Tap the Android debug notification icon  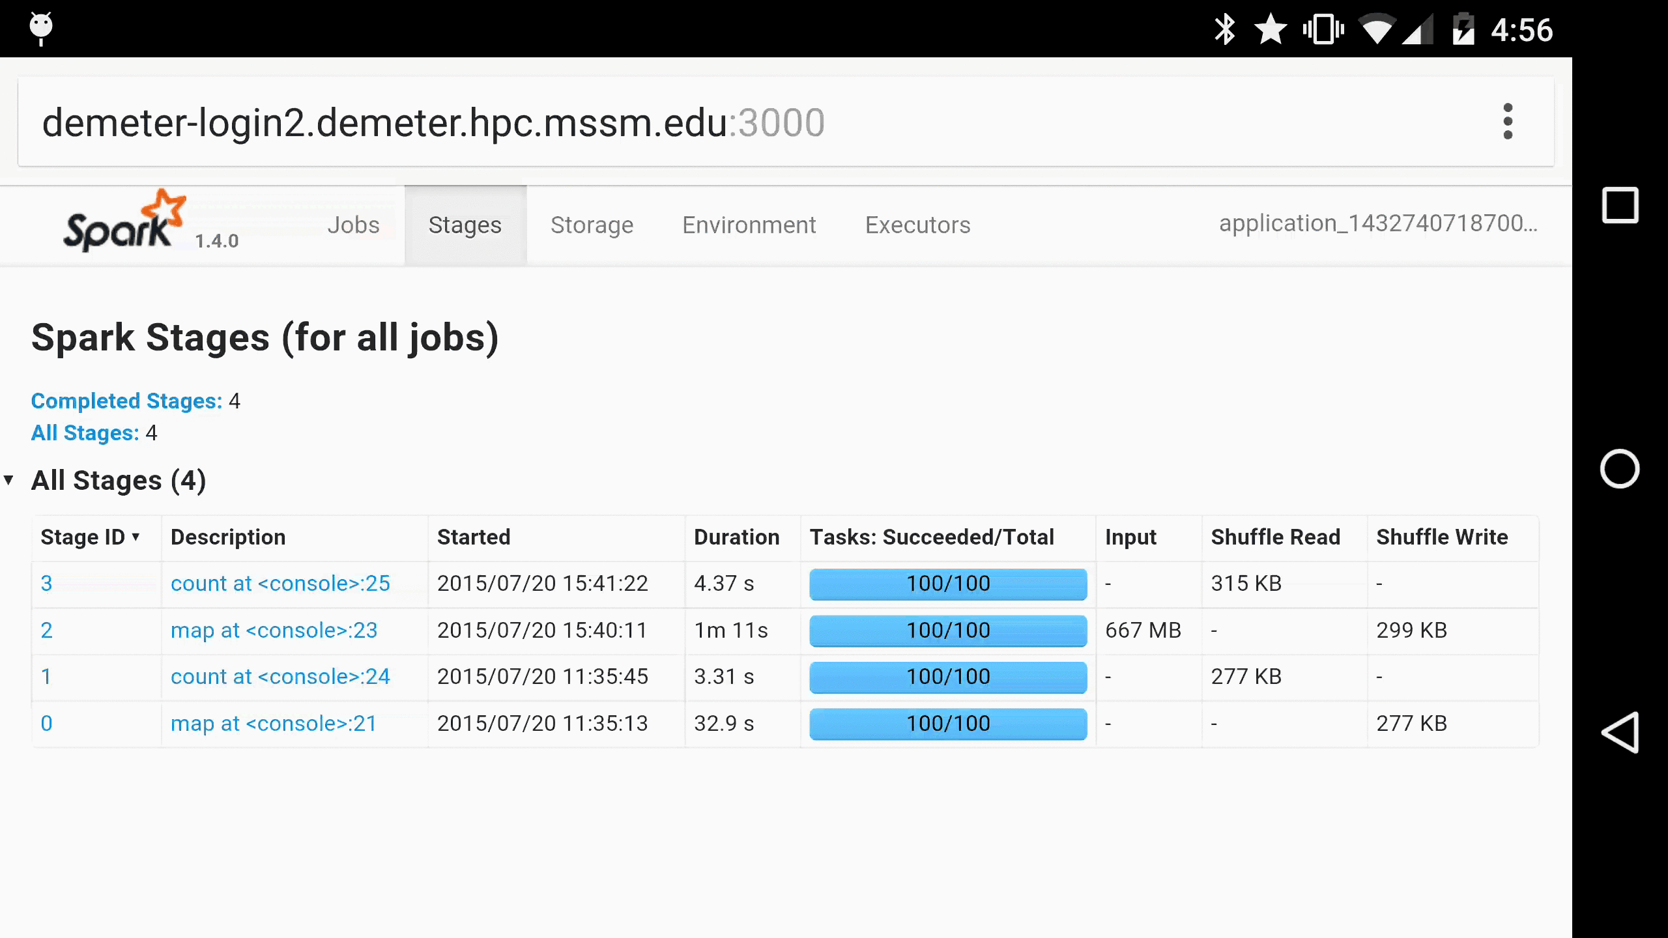41,29
